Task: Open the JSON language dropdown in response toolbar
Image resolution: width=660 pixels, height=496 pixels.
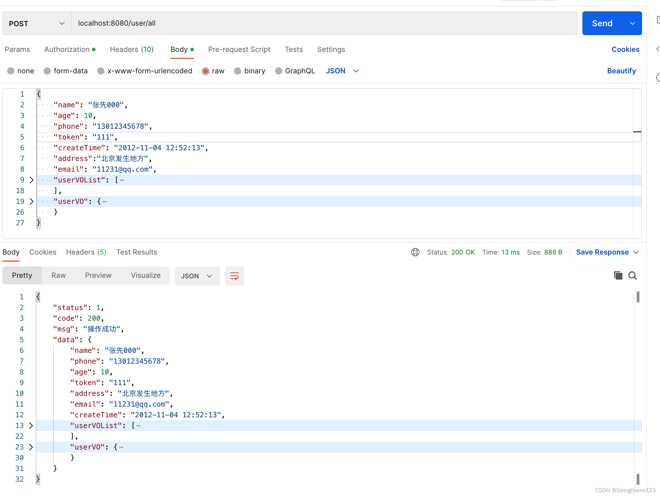Action: click(x=197, y=276)
